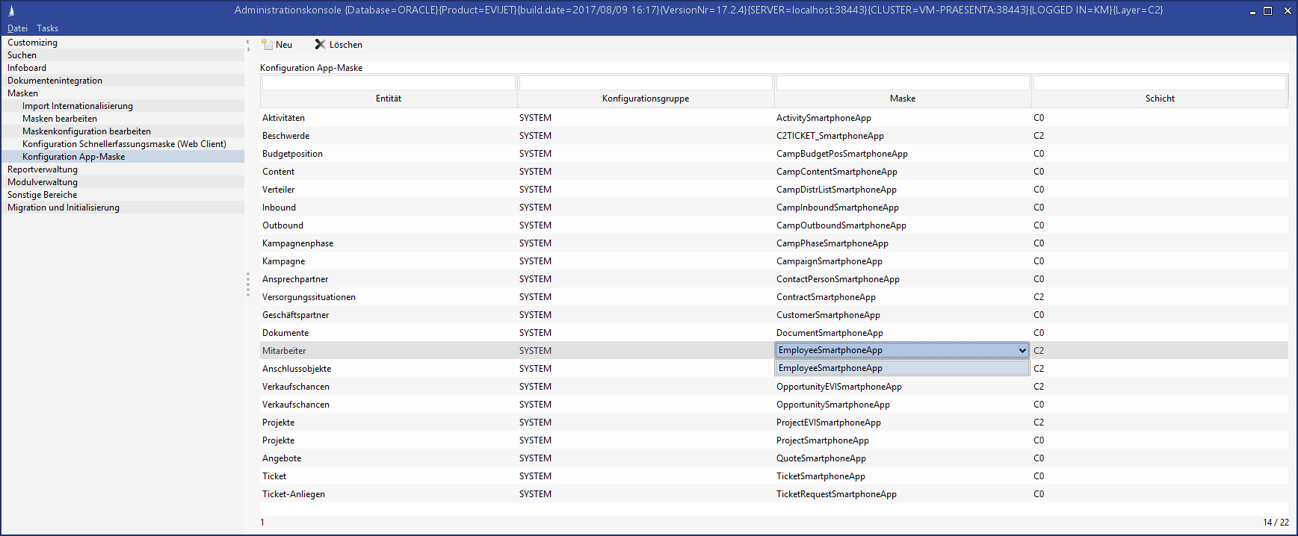
Task: Open Maskenkonfiguration bearbeiten in sidebar
Action: click(86, 131)
